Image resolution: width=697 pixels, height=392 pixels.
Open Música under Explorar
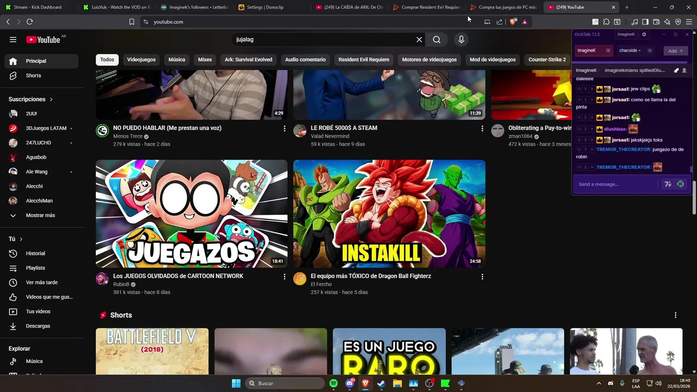42,361
